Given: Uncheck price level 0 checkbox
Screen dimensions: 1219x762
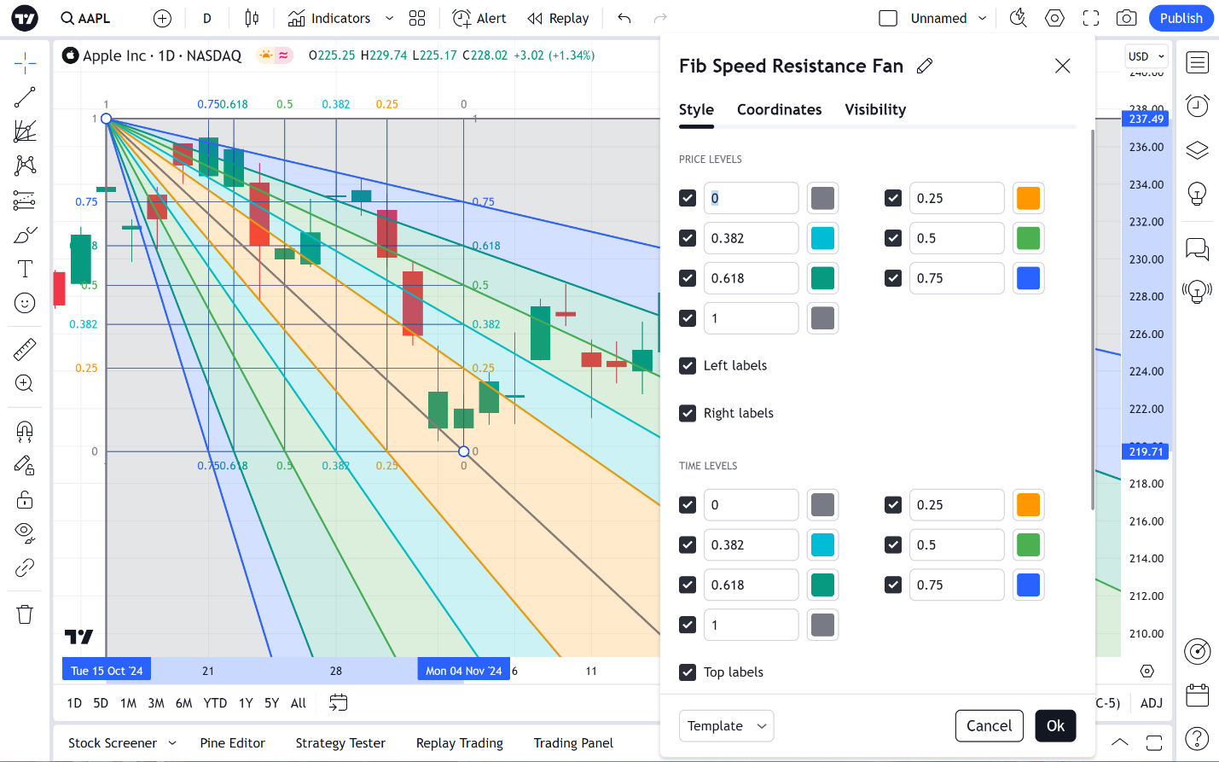Looking at the screenshot, I should point(688,198).
